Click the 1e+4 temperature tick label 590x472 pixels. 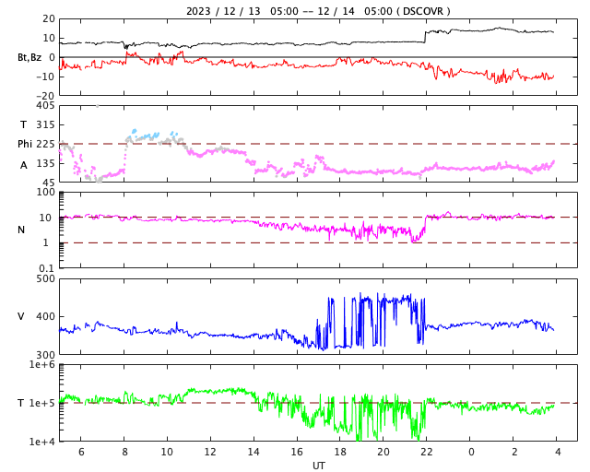[42, 442]
